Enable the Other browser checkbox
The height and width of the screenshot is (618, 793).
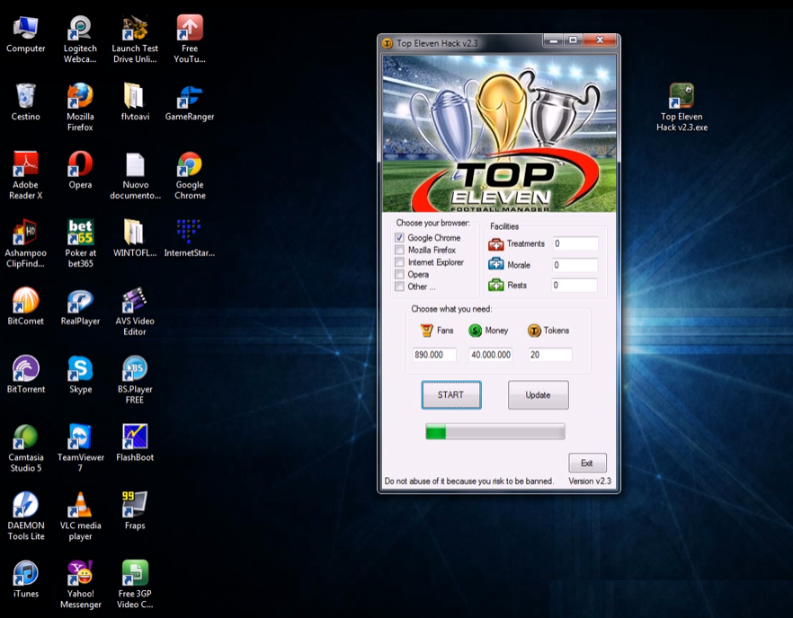click(398, 286)
